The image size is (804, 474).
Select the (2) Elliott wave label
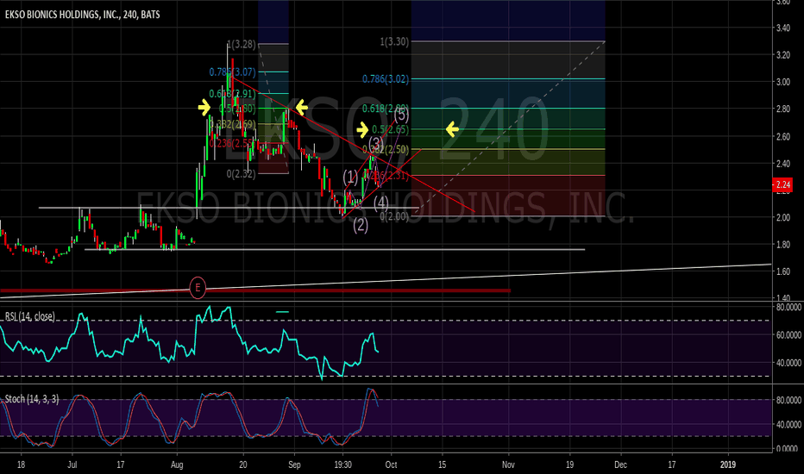(361, 224)
